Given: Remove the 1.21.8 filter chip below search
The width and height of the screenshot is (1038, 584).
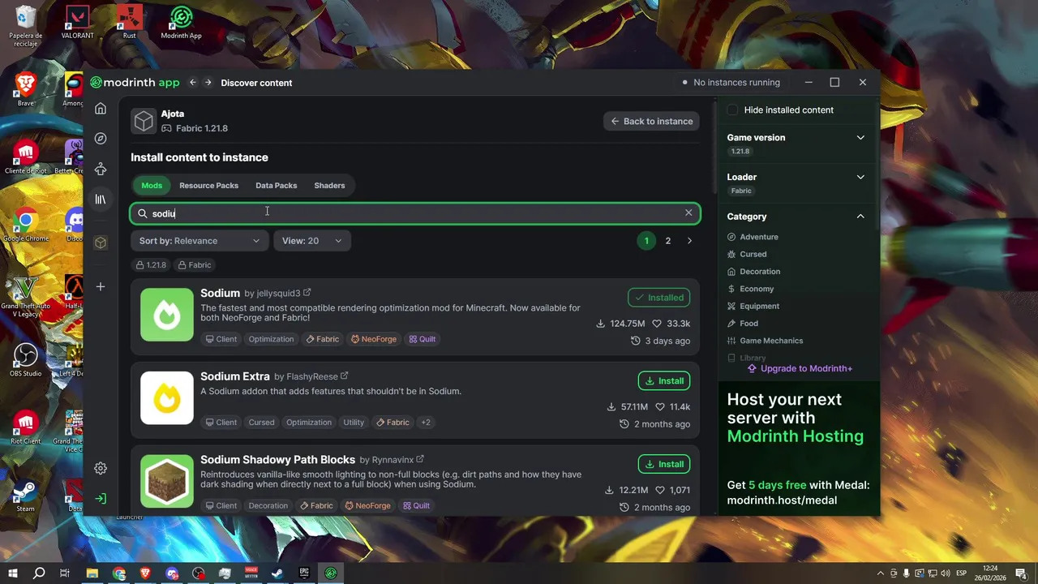Looking at the screenshot, I should point(151,265).
